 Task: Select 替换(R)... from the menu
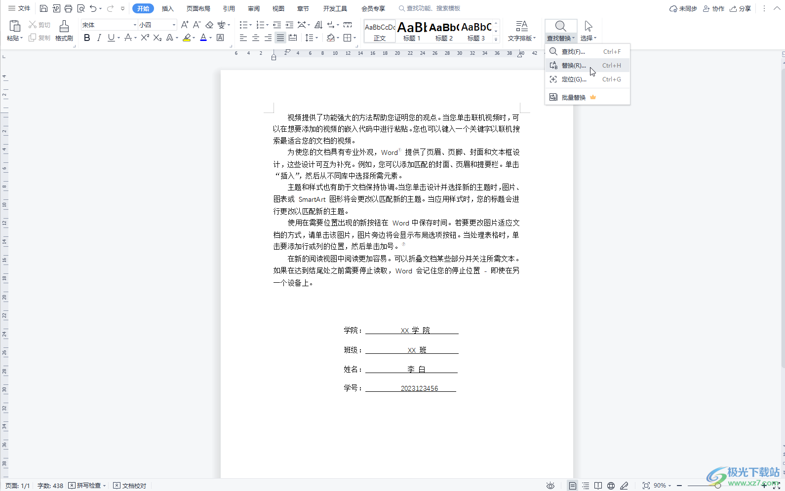(588, 65)
